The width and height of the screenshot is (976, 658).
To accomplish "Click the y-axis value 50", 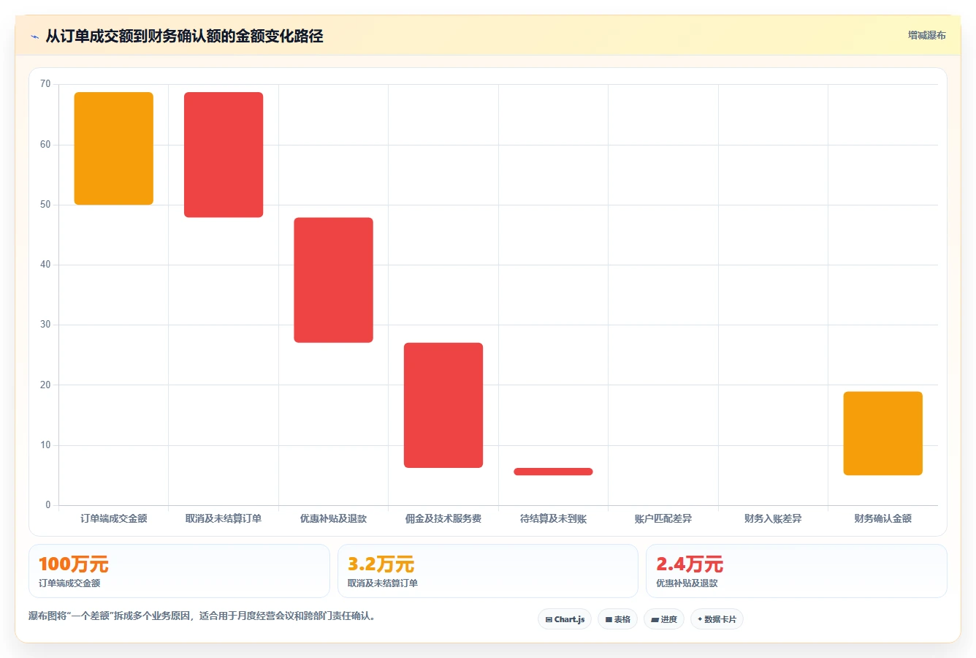I will [x=45, y=205].
